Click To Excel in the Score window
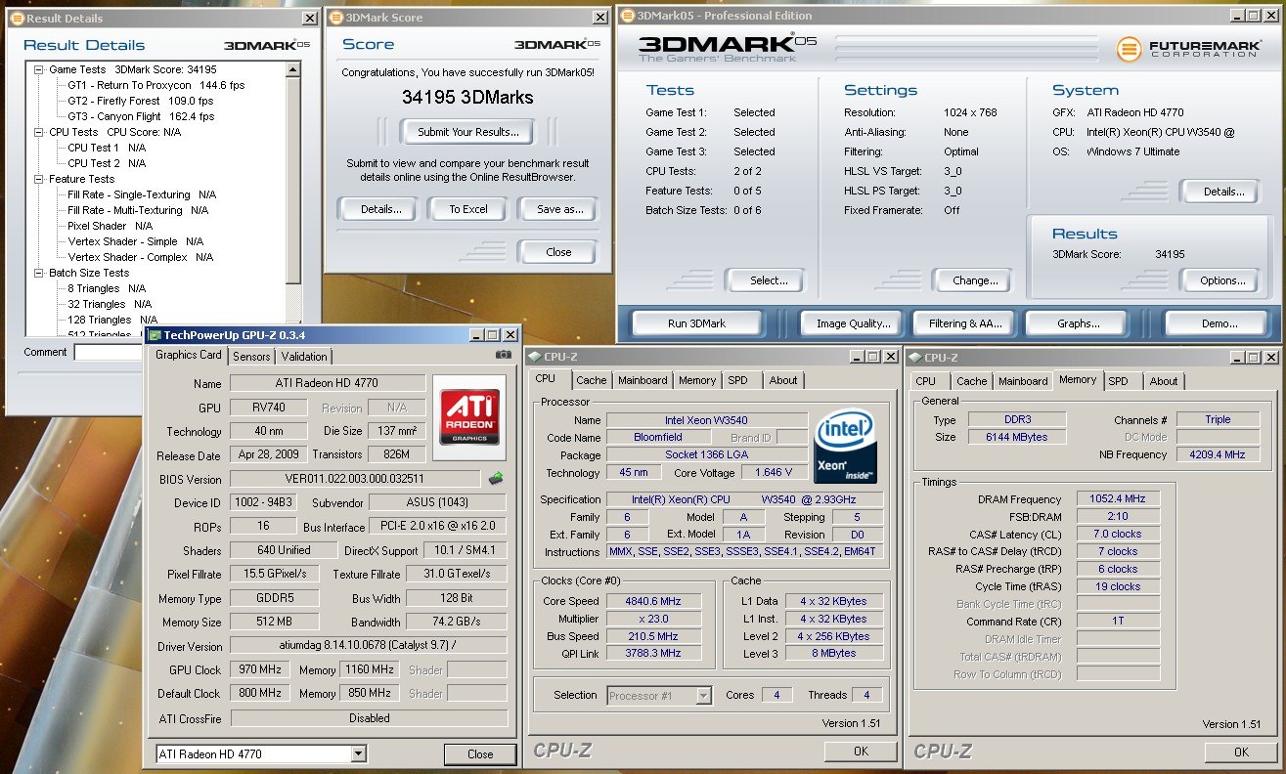 (x=468, y=209)
